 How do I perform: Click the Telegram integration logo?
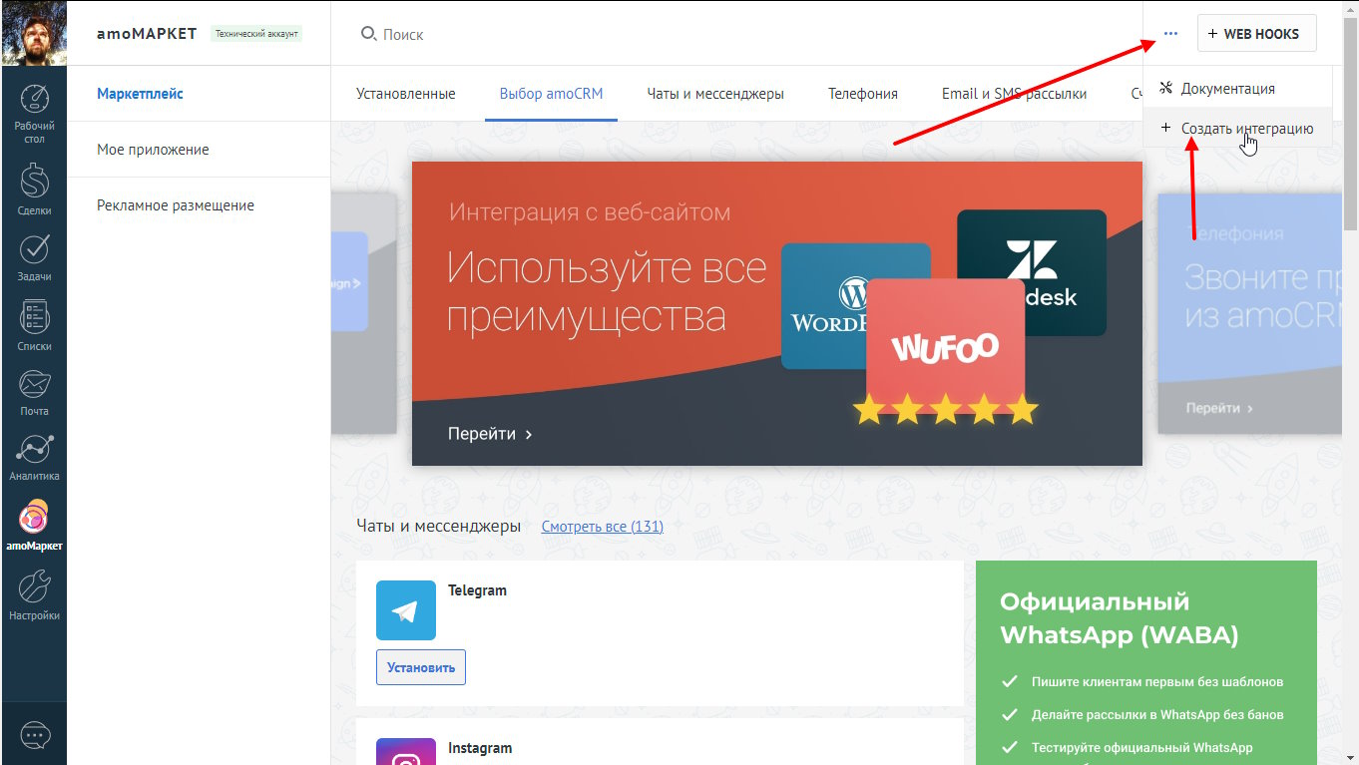[x=406, y=609]
